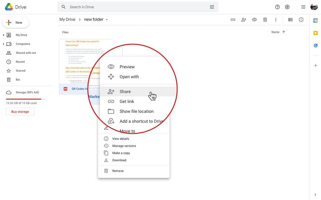Open search options filter in search bar
321x200 pixels.
[x=212, y=7]
